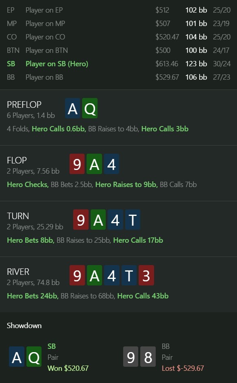
Task: Click the blue T turn card
Action: [133, 220]
